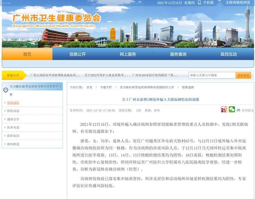Screen dimensions: 255x199
Task: Go to 政民互动 tab
Action: [x=228, y=54]
